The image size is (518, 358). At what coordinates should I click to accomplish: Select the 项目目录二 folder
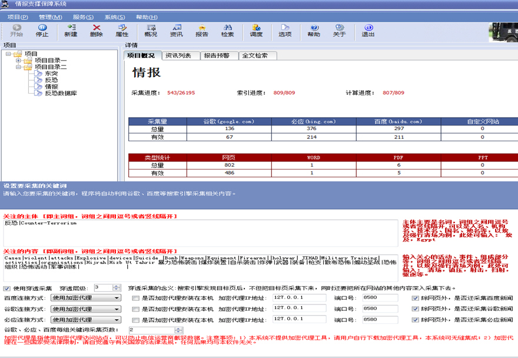[51, 67]
